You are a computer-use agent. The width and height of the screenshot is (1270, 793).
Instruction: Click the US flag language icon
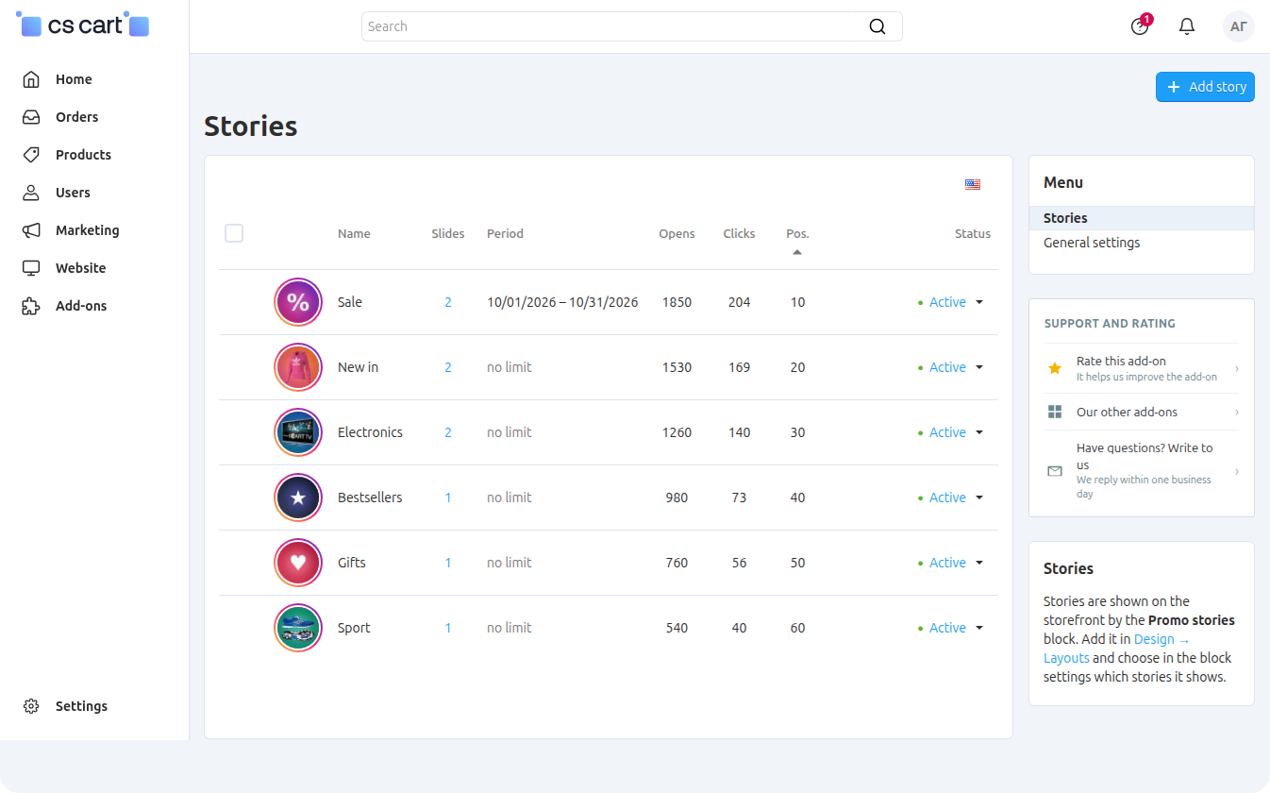pos(973,184)
